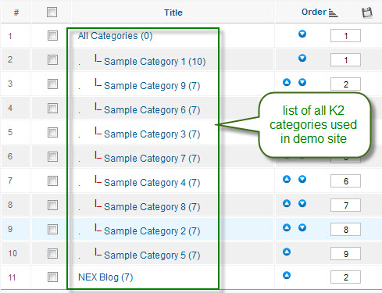Click order field of Sample Category 1
This screenshot has height=293, width=382.
coord(345,60)
